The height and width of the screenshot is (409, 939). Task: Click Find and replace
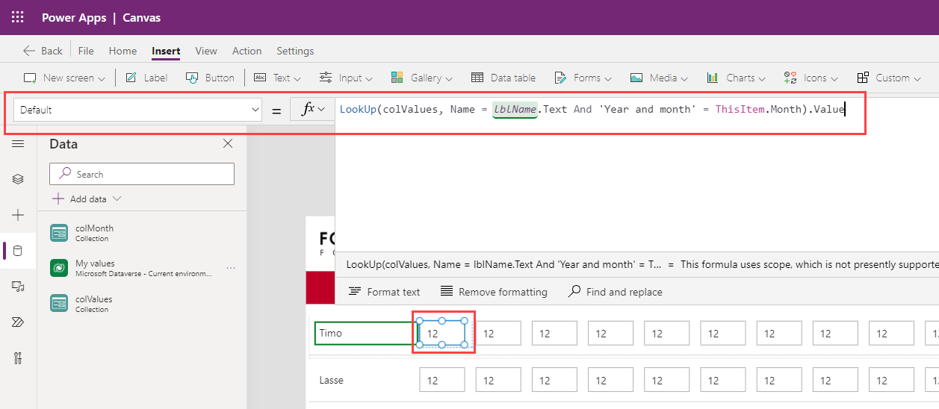[x=615, y=292]
